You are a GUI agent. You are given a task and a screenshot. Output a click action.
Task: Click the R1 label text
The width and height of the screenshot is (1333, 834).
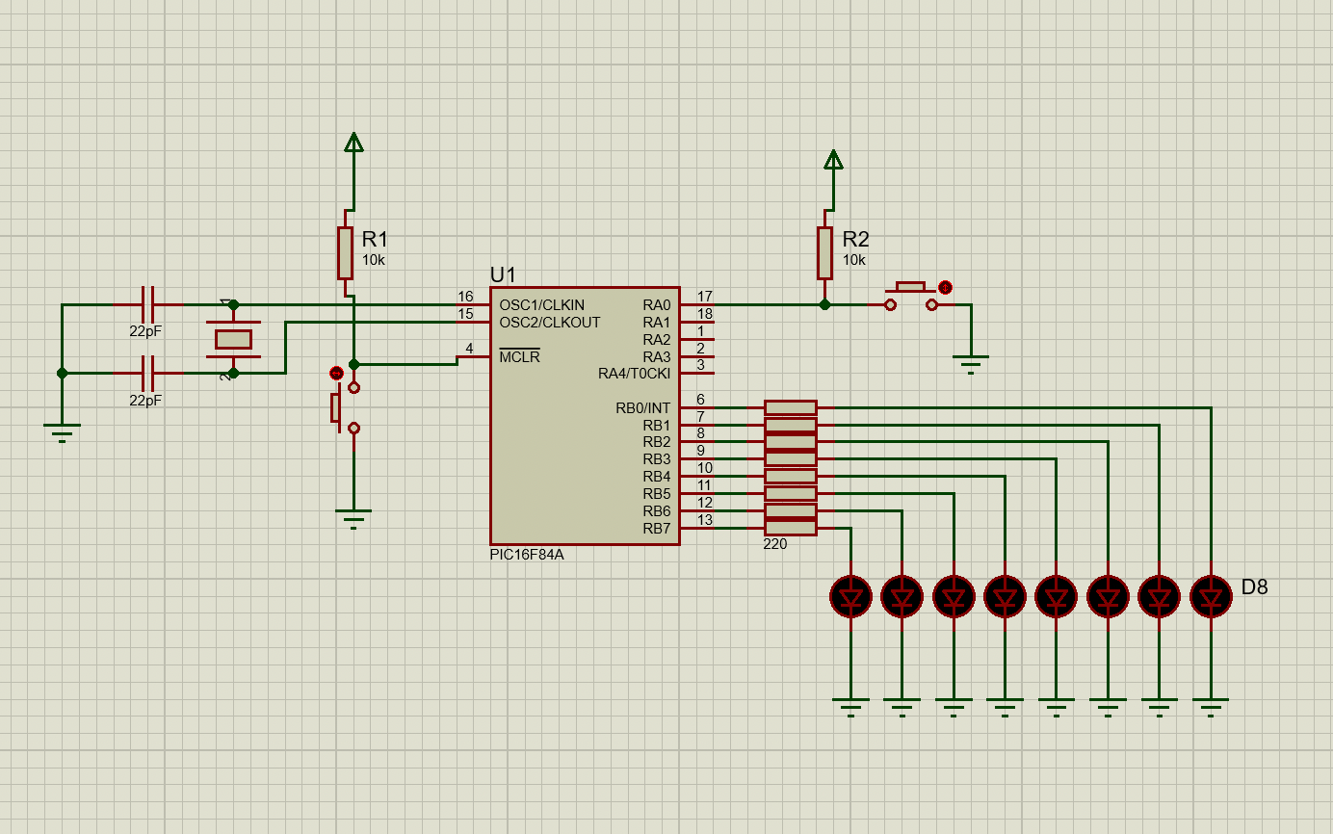click(375, 240)
